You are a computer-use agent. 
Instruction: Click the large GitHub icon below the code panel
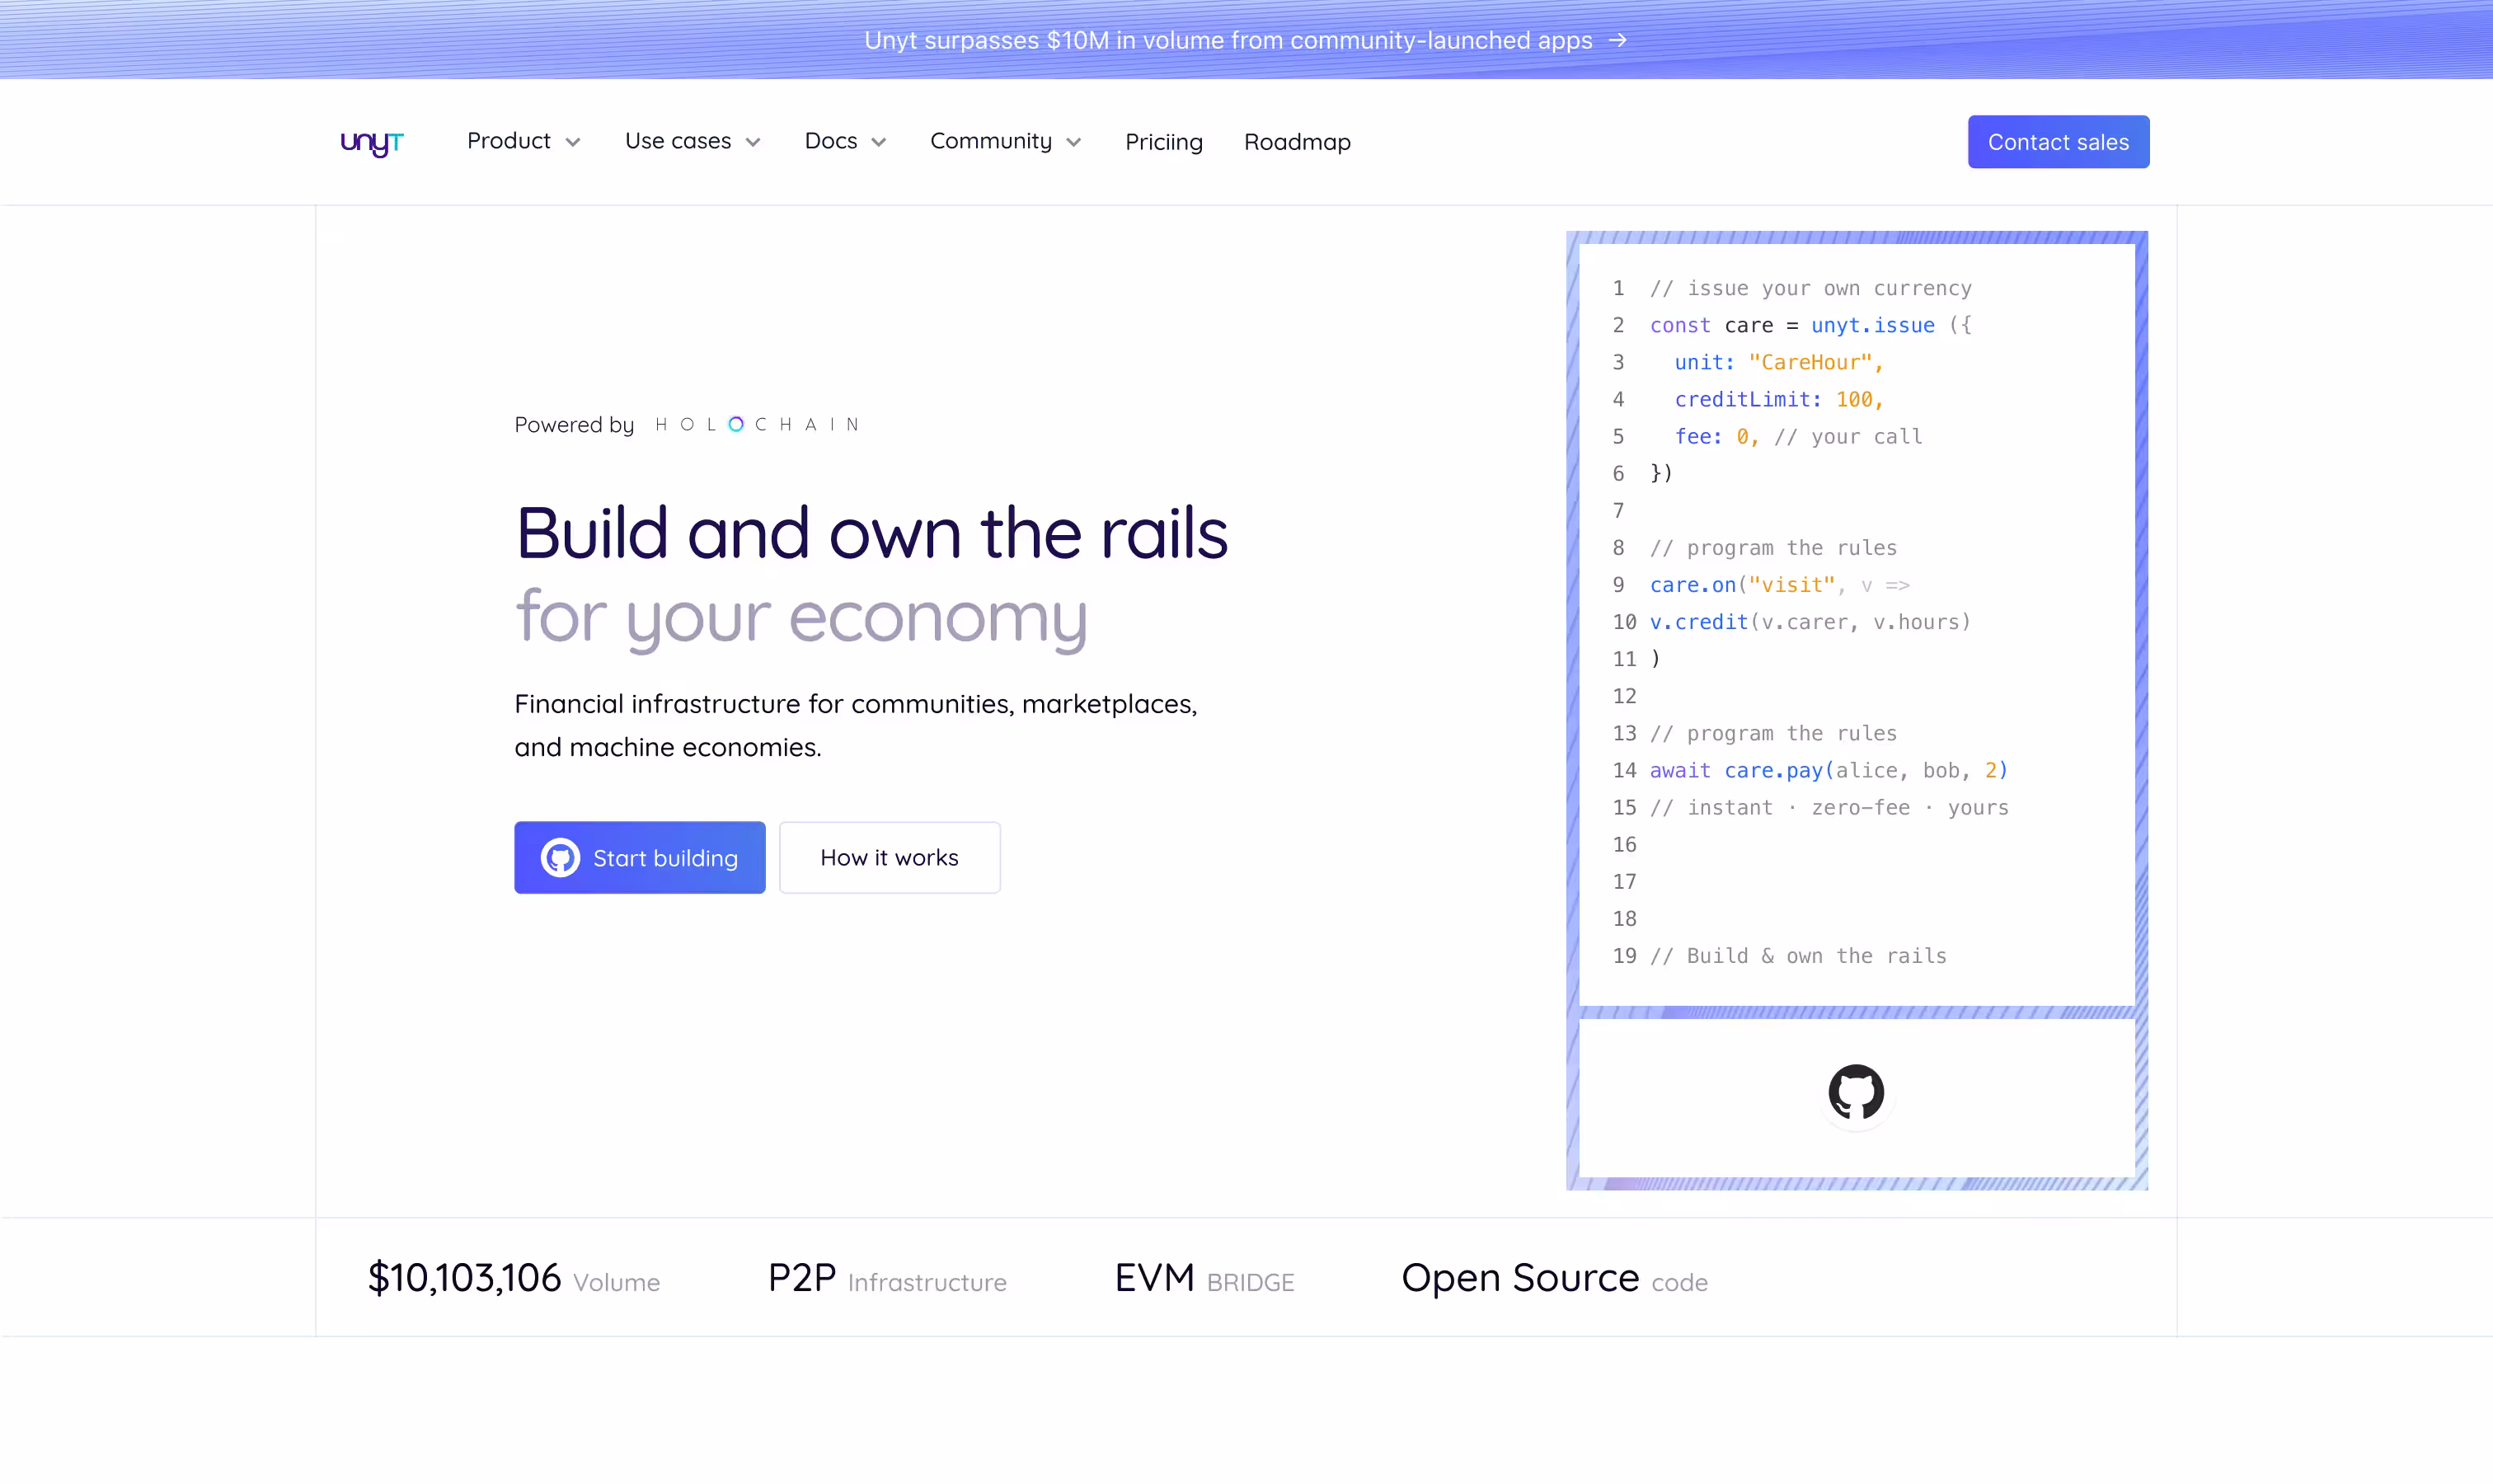[1856, 1091]
